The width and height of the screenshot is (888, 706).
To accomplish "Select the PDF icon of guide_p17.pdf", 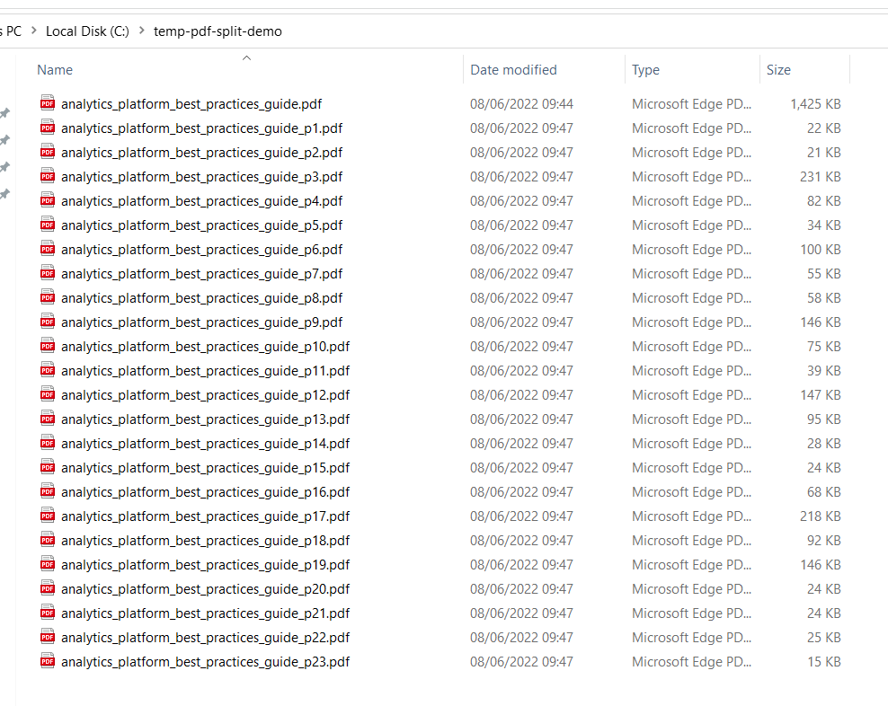I will (x=48, y=516).
